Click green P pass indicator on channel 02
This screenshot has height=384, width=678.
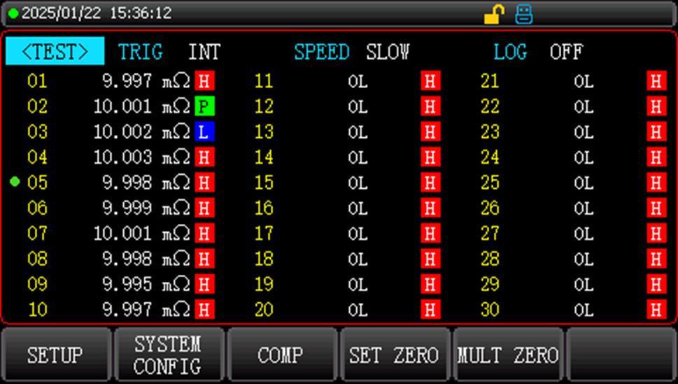tap(204, 107)
